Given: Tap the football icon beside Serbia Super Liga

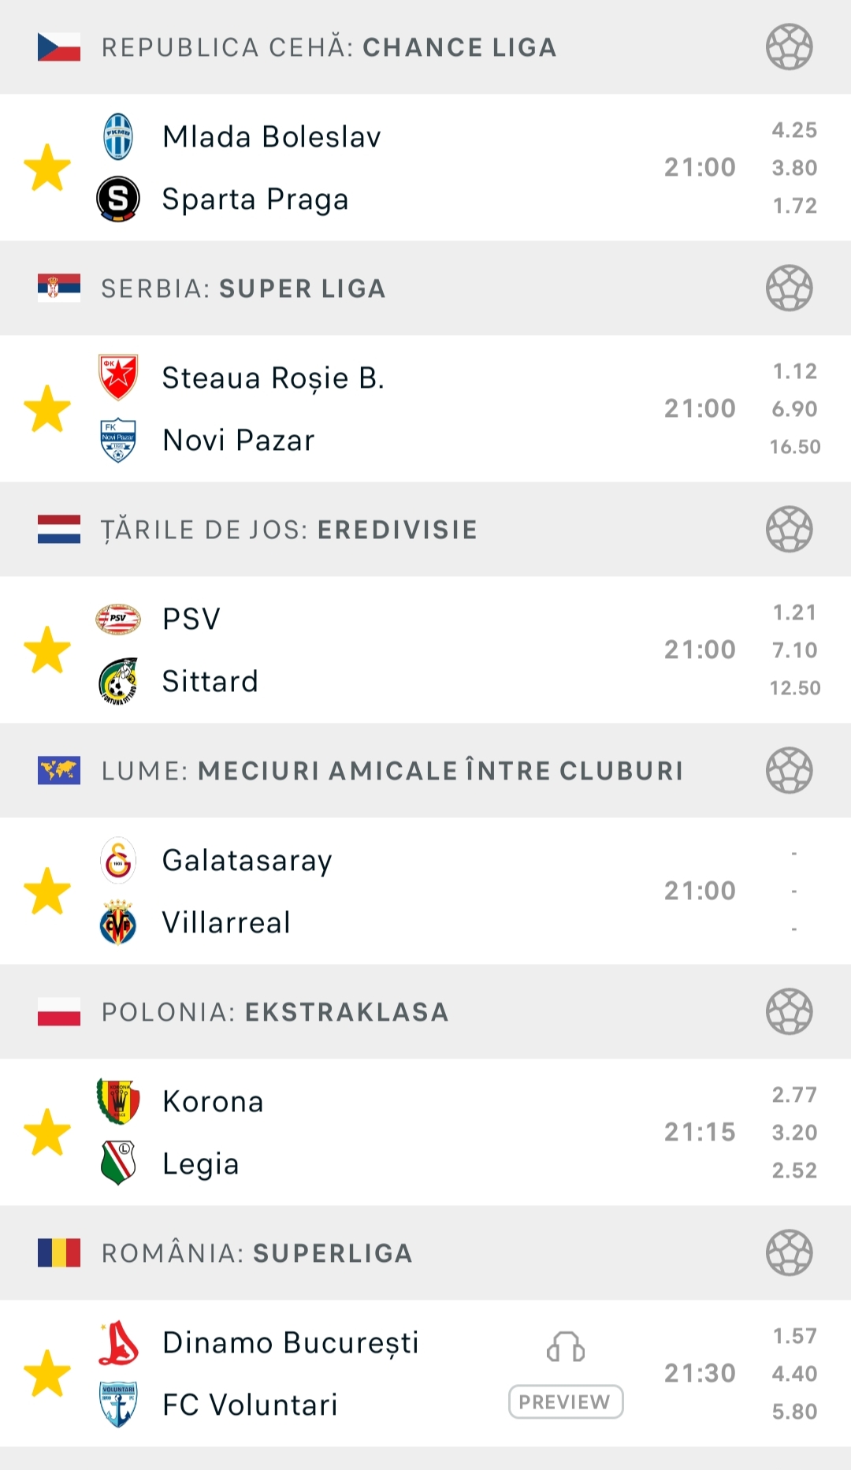Looking at the screenshot, I should [x=789, y=288].
